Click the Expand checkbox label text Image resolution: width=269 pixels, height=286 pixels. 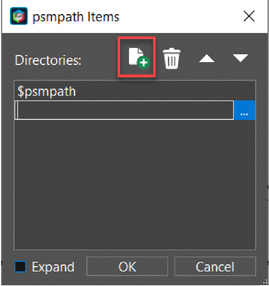53,267
